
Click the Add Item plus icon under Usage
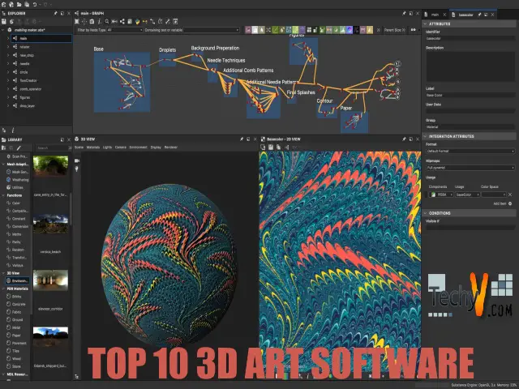point(510,203)
